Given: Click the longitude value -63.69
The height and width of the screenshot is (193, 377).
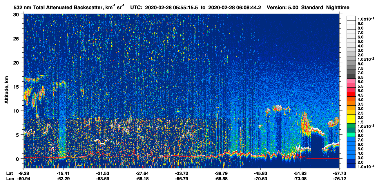Looking at the screenshot, I should (102, 179).
